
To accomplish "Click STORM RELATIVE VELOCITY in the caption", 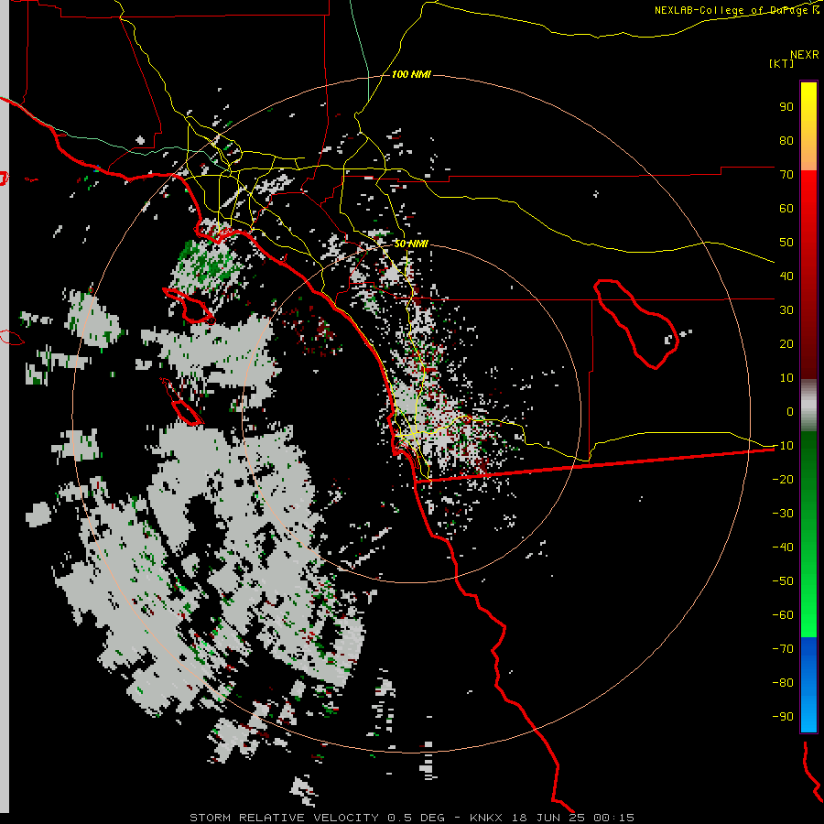I will (x=284, y=818).
